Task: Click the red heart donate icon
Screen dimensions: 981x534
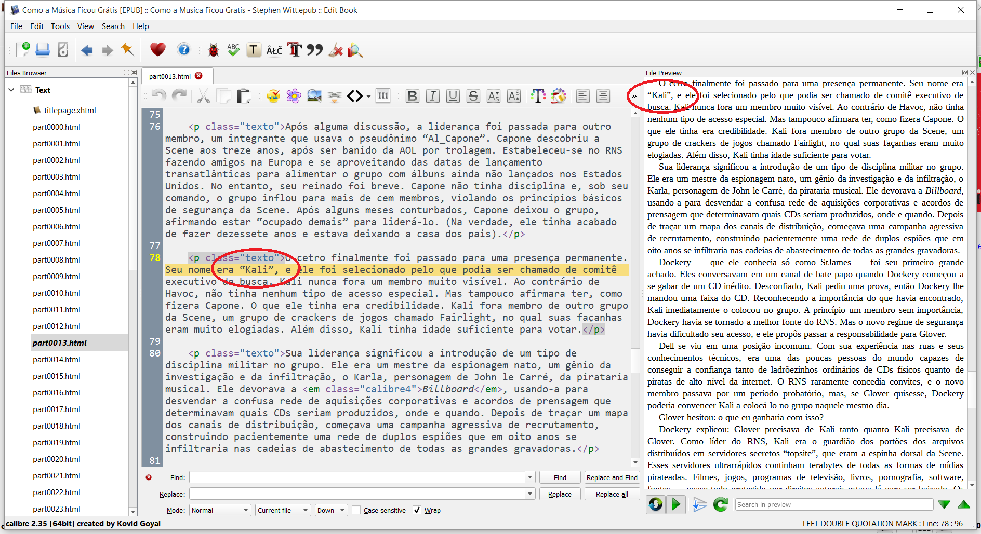Action: tap(158, 50)
